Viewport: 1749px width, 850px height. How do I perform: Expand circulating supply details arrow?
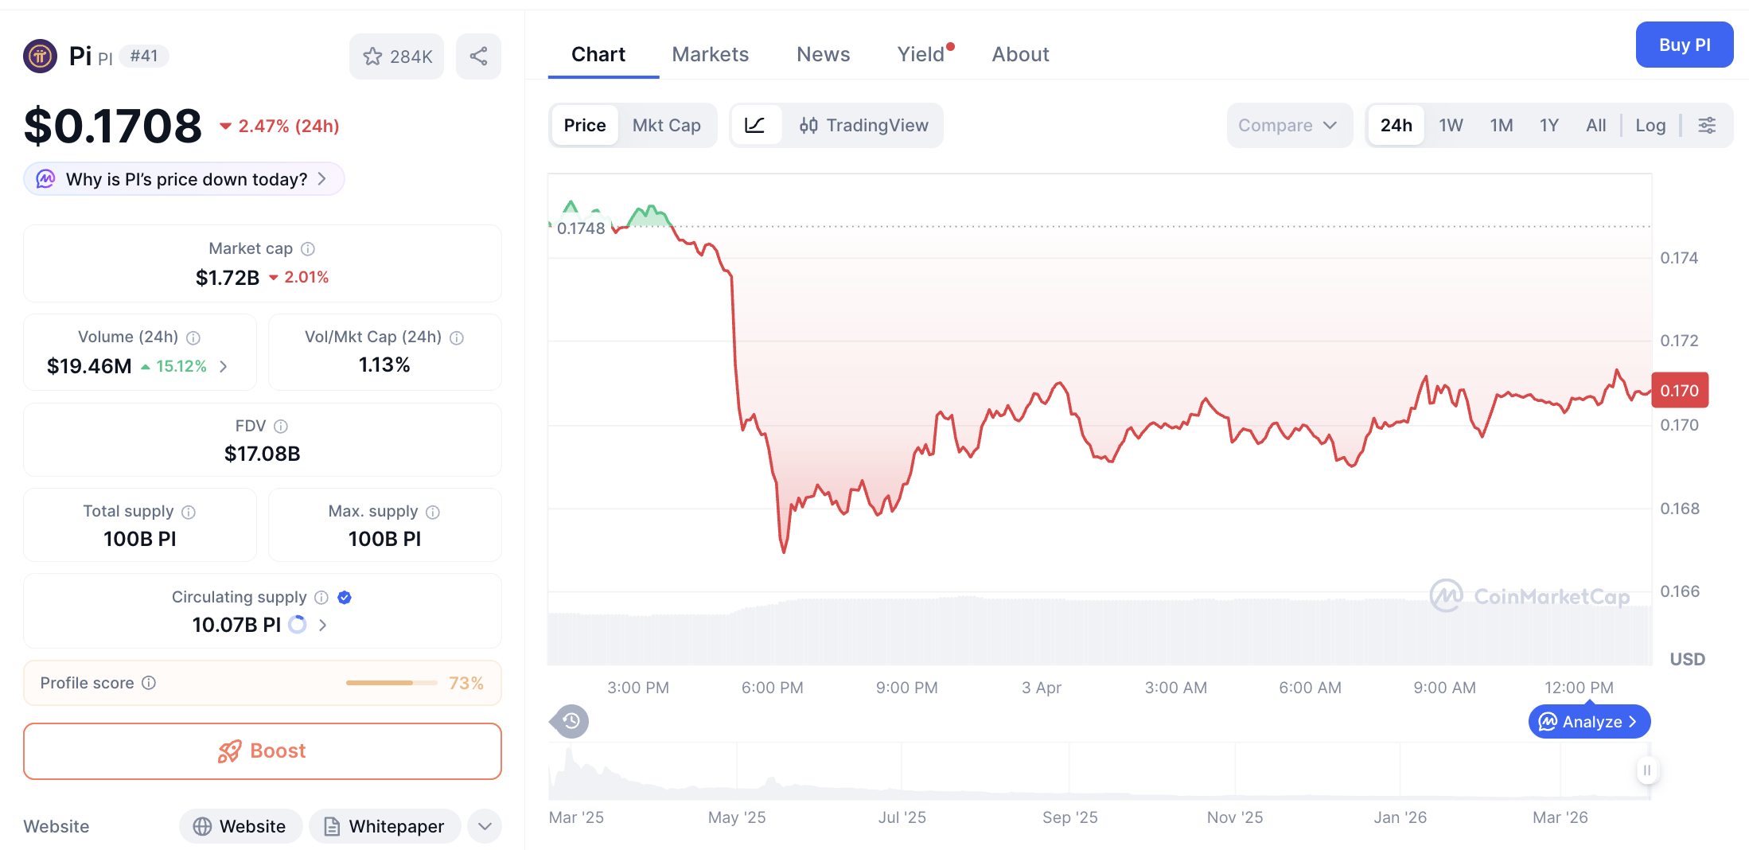point(322,625)
